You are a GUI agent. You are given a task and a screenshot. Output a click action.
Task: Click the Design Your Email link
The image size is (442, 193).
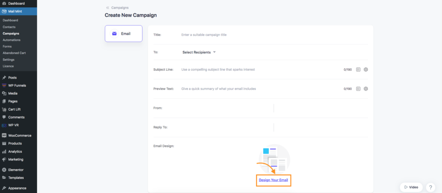click(273, 180)
